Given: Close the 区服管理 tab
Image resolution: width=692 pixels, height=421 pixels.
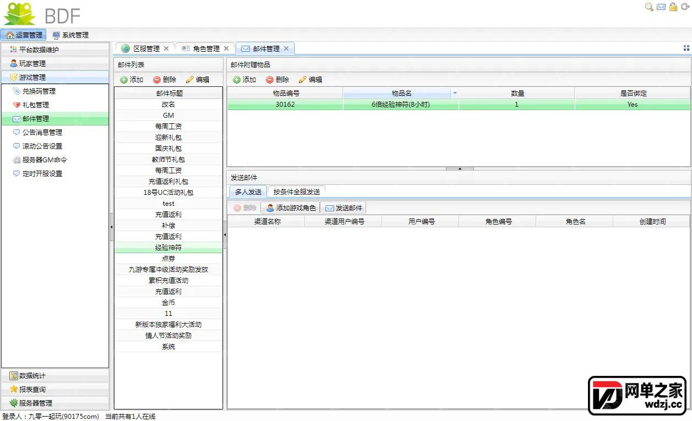Looking at the screenshot, I should (x=166, y=48).
